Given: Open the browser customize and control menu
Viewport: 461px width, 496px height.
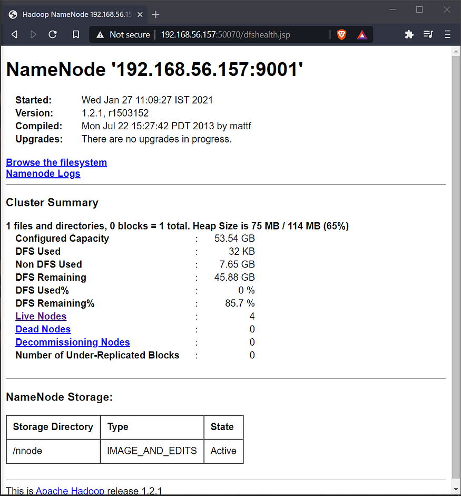Looking at the screenshot, I should coord(447,34).
